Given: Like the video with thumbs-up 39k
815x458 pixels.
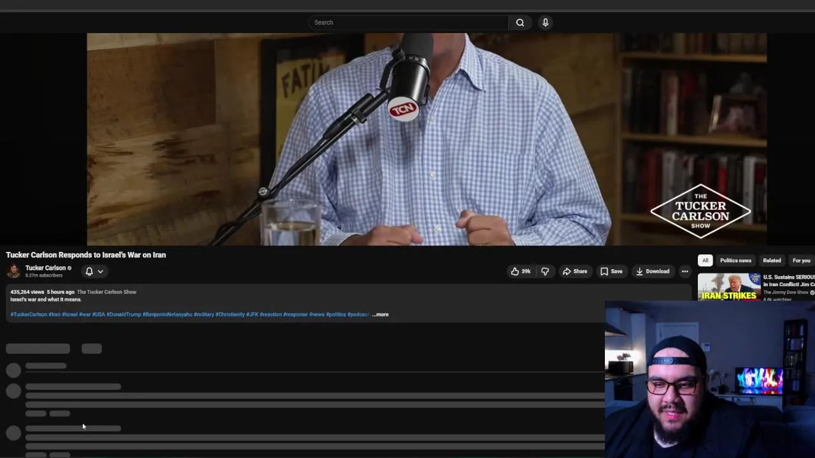Looking at the screenshot, I should [520, 271].
